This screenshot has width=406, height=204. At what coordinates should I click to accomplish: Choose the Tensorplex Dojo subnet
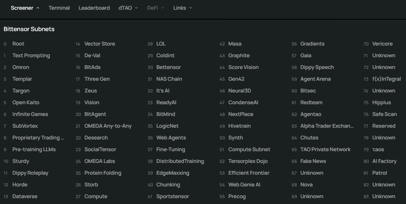coord(248,161)
